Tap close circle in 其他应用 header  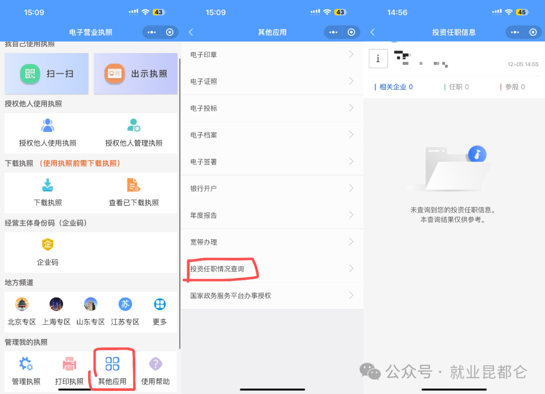[351, 32]
